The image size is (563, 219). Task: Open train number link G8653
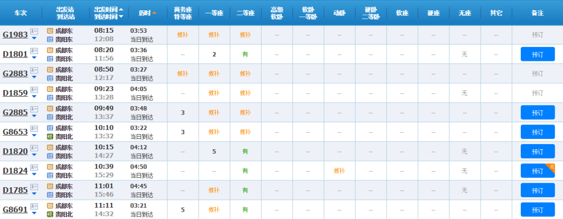coord(16,132)
